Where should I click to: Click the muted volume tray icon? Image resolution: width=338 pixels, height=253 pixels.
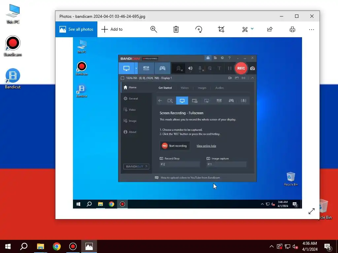[295, 246]
